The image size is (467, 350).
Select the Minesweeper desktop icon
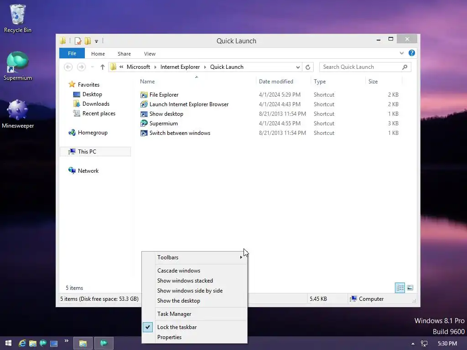tap(18, 114)
